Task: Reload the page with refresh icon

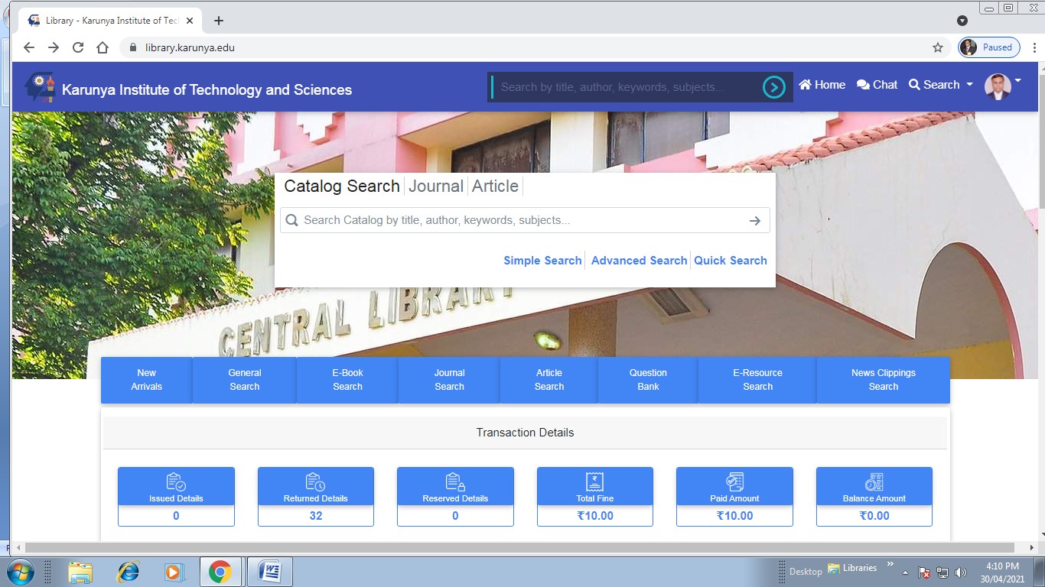Action: 78,47
